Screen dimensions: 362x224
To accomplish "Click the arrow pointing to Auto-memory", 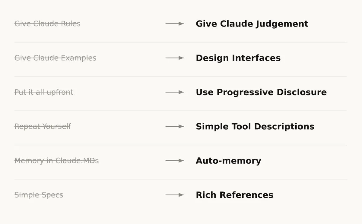I will [174, 161].
